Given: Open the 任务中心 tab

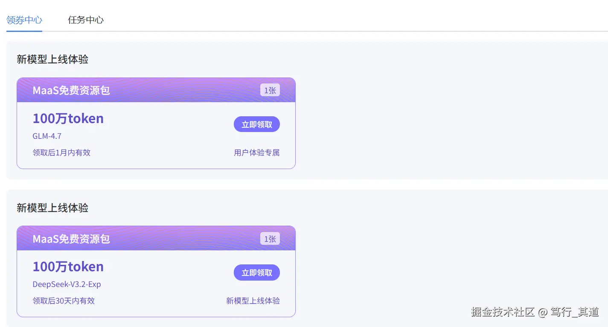Looking at the screenshot, I should tap(86, 20).
